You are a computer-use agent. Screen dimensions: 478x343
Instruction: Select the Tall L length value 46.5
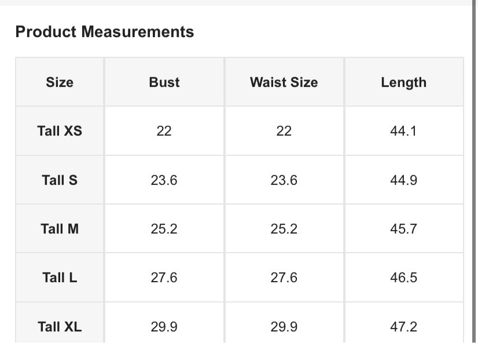pos(403,278)
